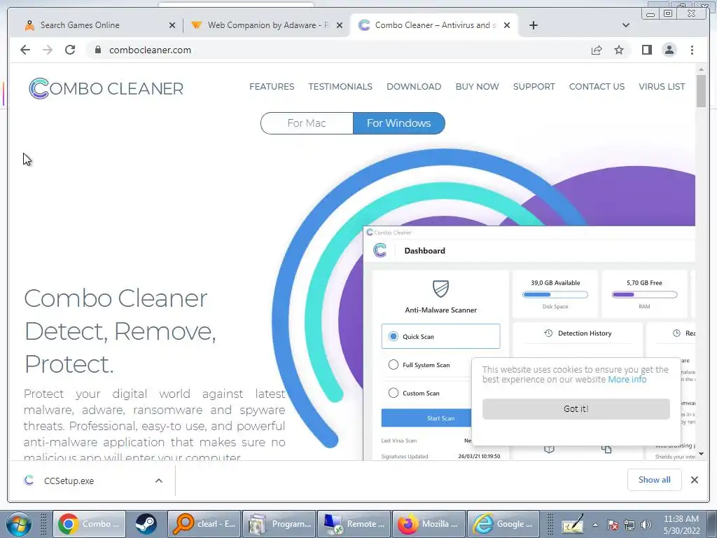717x538 pixels.
Task: Click the page vertical scrollbar thumb
Action: pos(701,90)
